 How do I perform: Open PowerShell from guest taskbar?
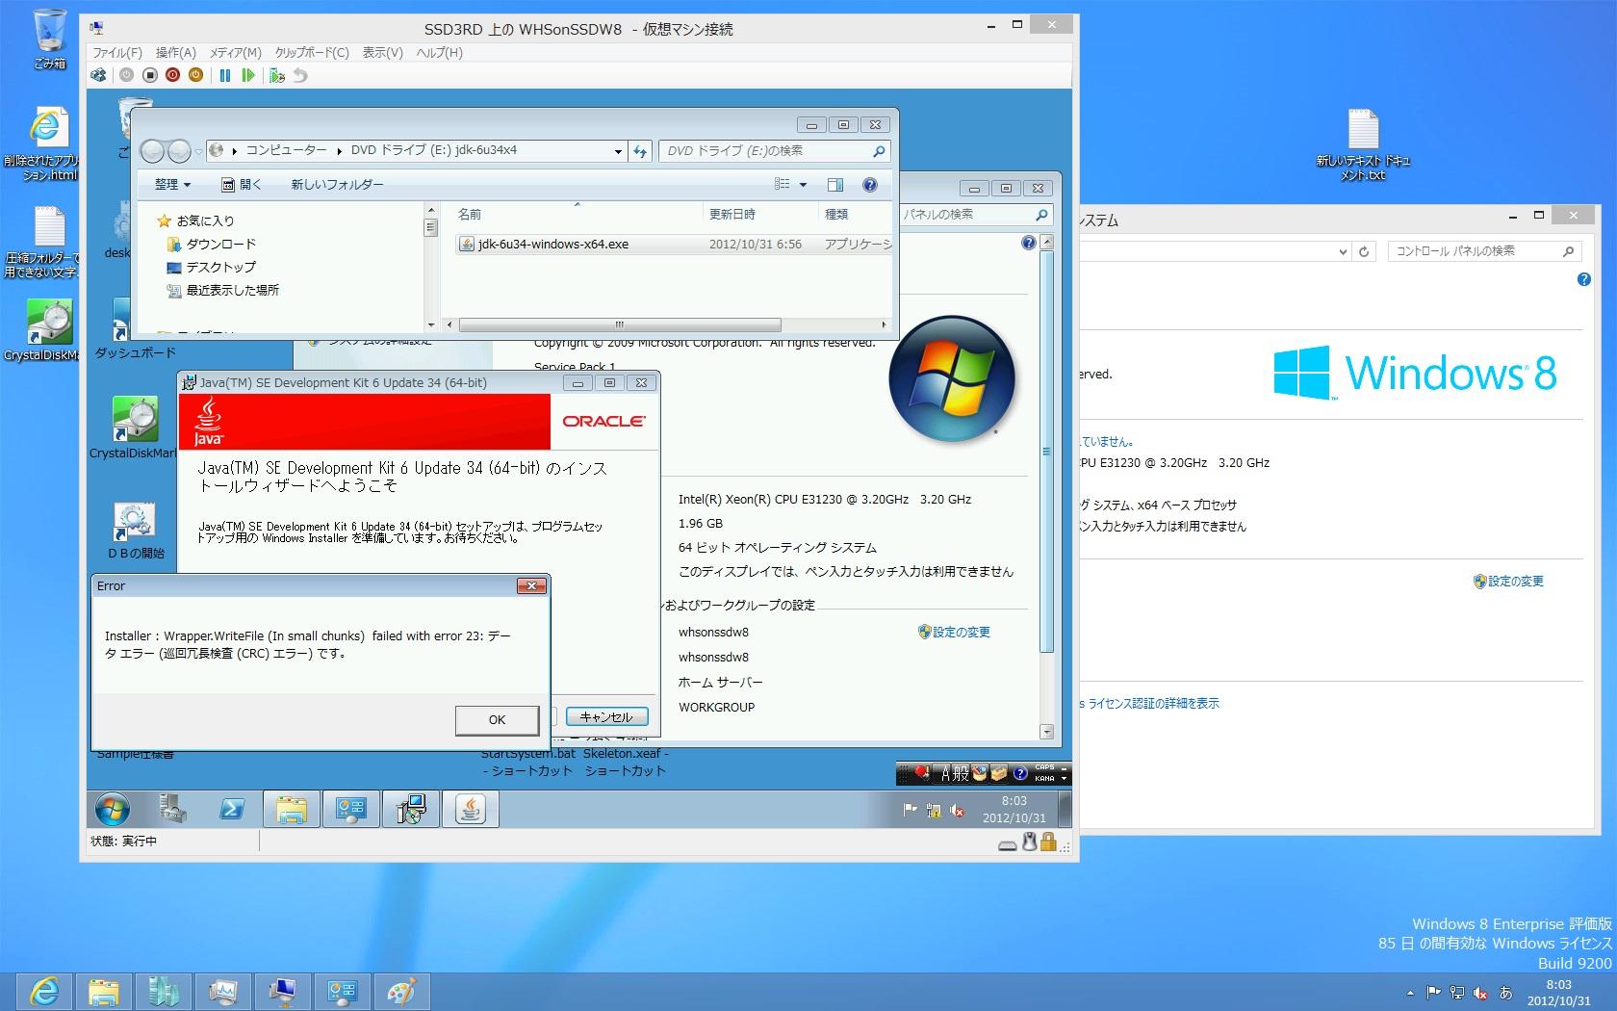pyautogui.click(x=232, y=809)
